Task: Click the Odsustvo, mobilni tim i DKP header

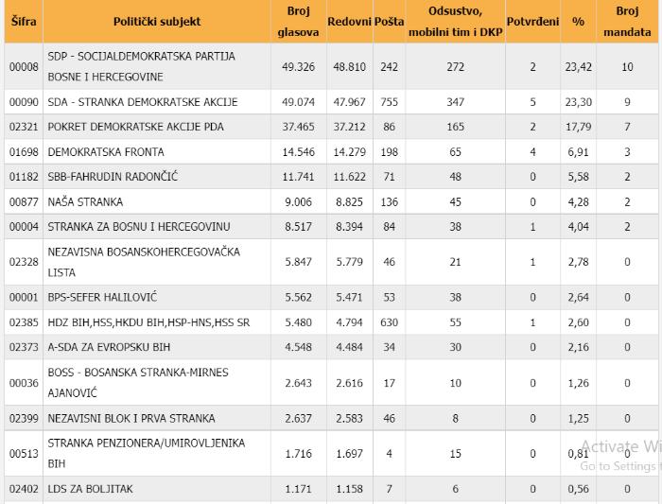Action: [455, 22]
